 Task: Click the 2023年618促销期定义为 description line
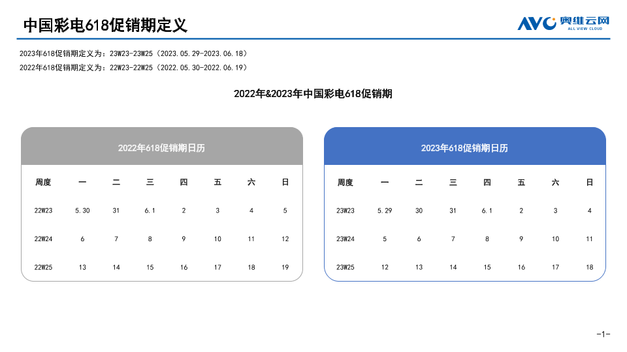pos(133,53)
